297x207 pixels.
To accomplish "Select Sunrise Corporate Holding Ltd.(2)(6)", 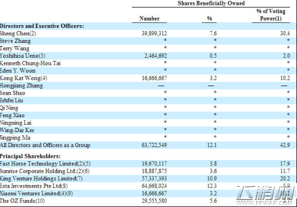I will click(44, 171).
